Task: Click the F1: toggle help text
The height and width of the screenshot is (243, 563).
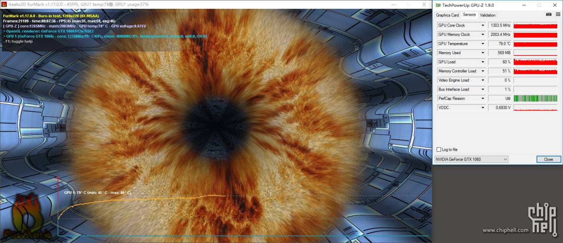Action: pos(18,41)
